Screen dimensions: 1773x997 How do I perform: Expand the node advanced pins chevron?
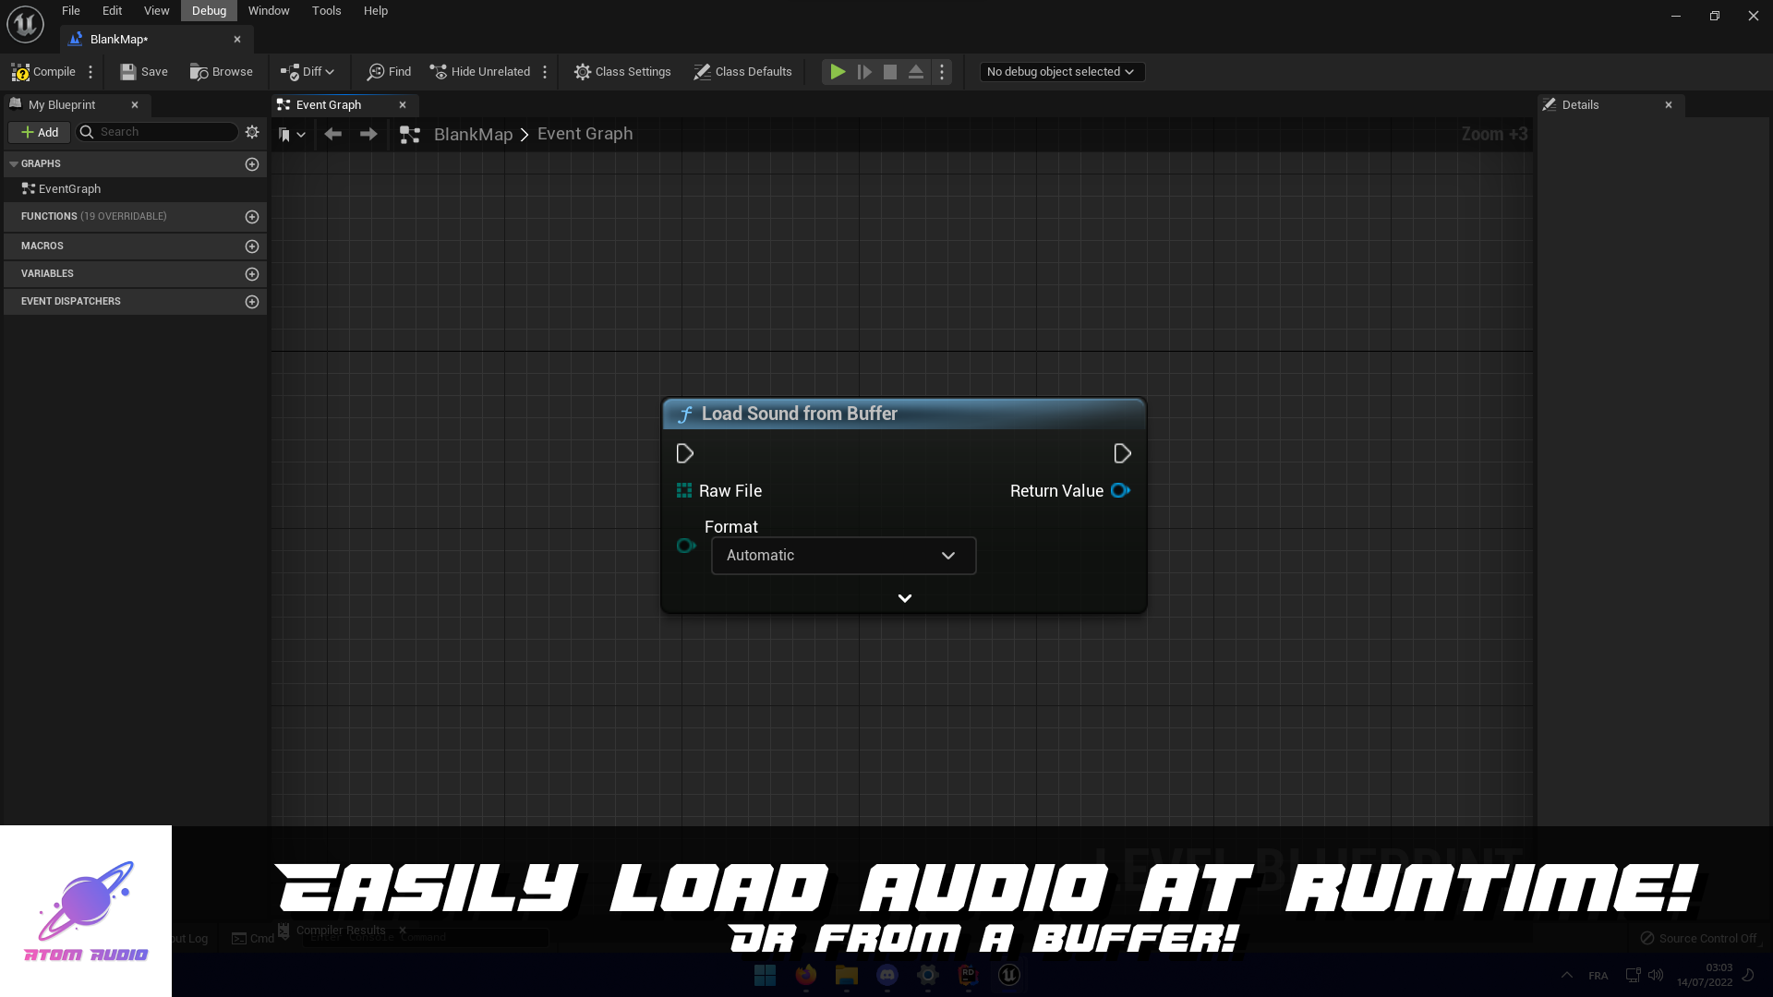(905, 599)
